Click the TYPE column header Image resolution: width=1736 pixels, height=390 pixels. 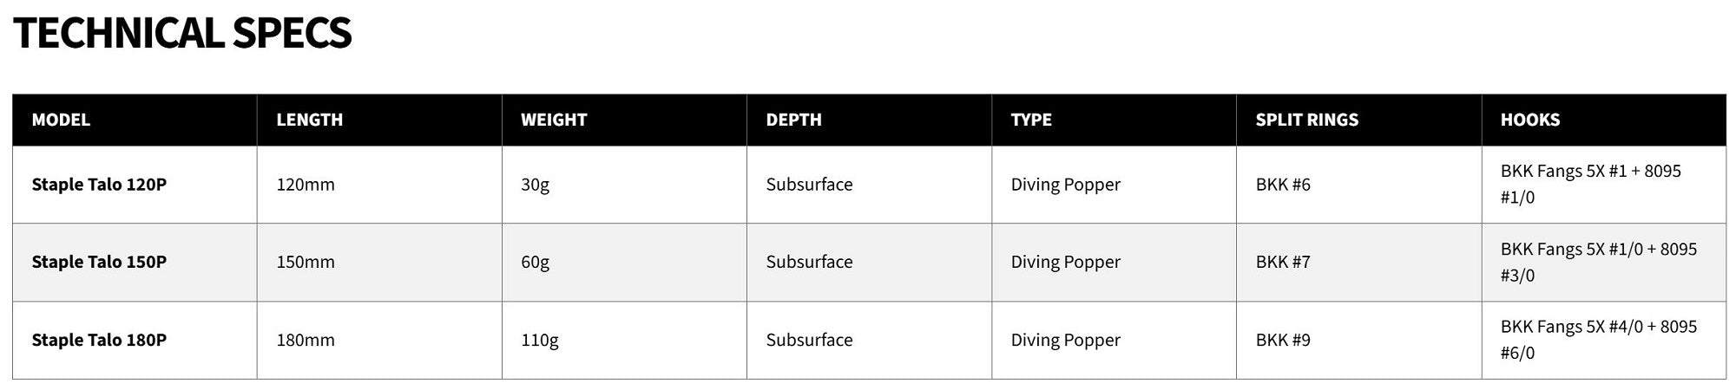click(1031, 120)
